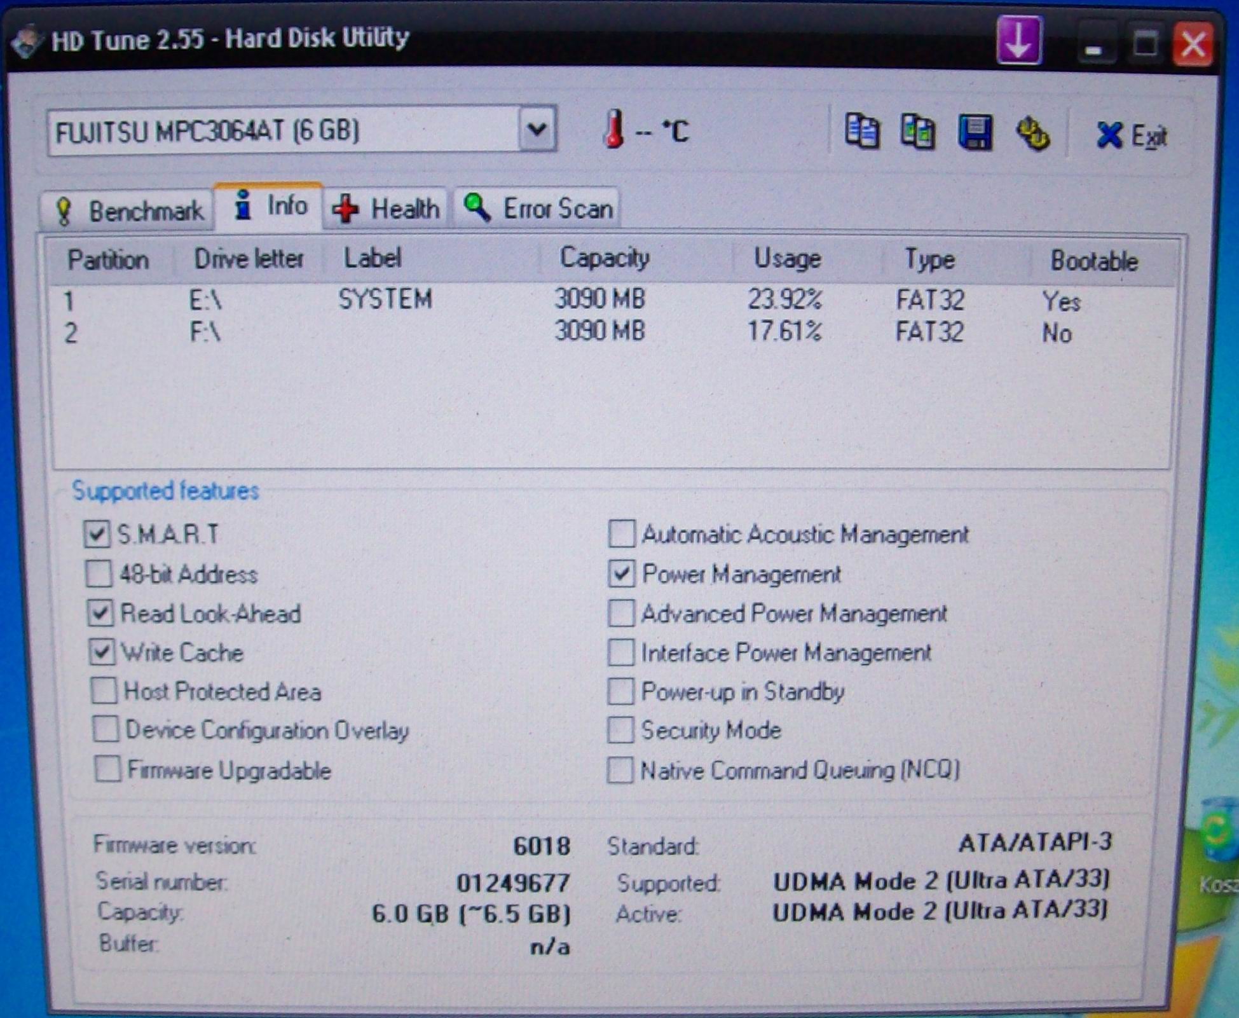Screen dimensions: 1239x1018
Task: Toggle the Host Protected Area checkbox
Action: pos(104,691)
